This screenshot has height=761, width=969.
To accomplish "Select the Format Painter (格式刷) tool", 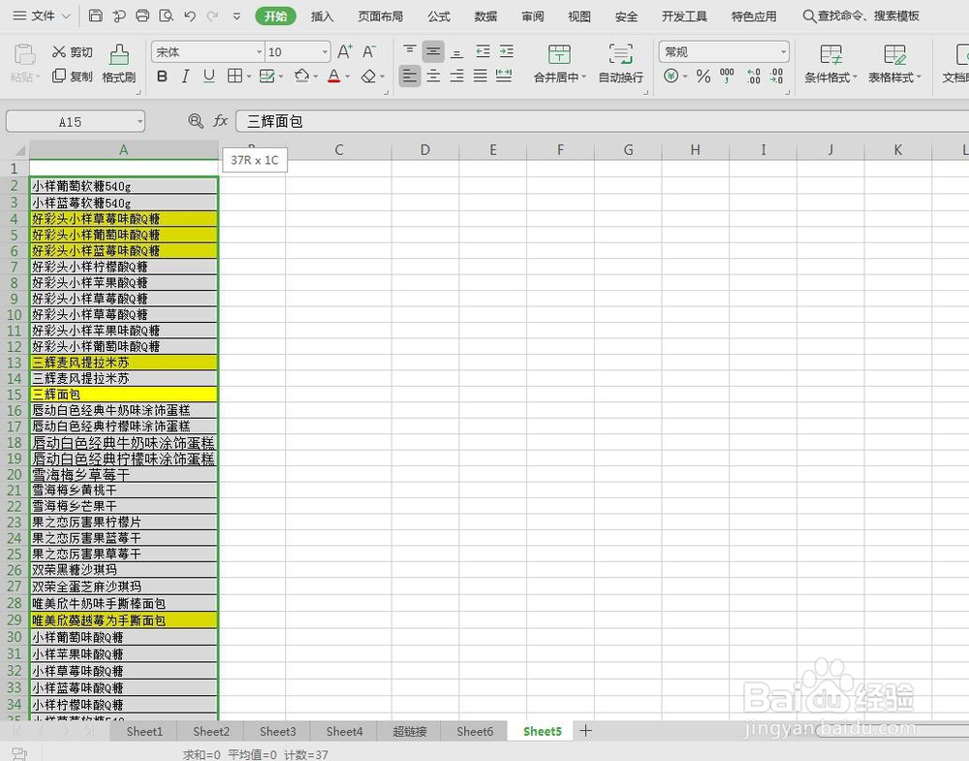I will [118, 64].
